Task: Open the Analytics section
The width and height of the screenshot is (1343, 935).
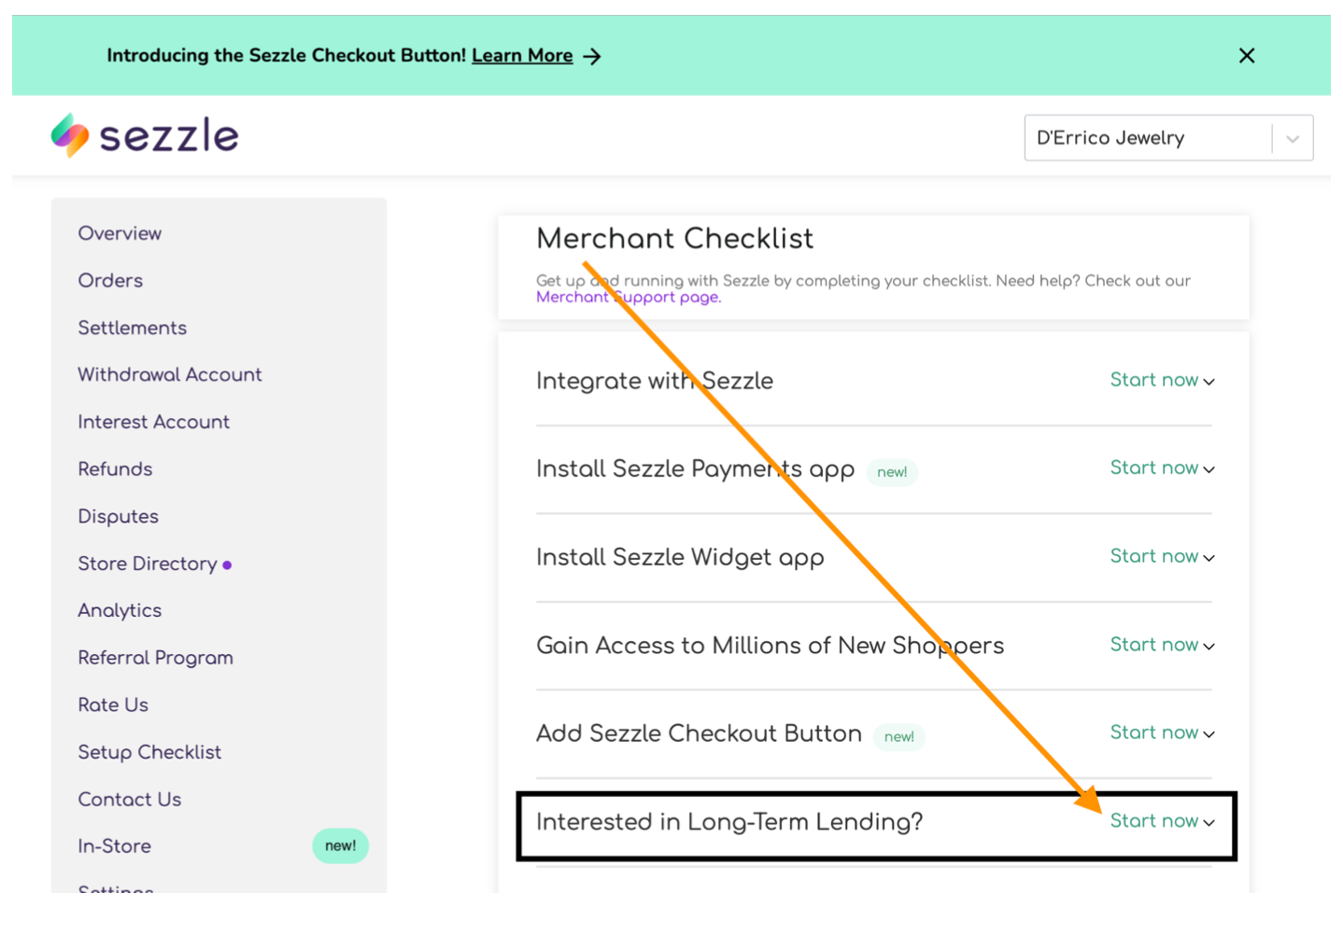Action: (x=120, y=611)
